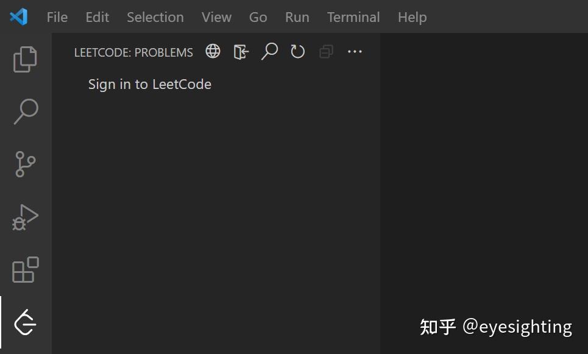Open the Selection menu
This screenshot has width=588, height=354.
coord(155,17)
